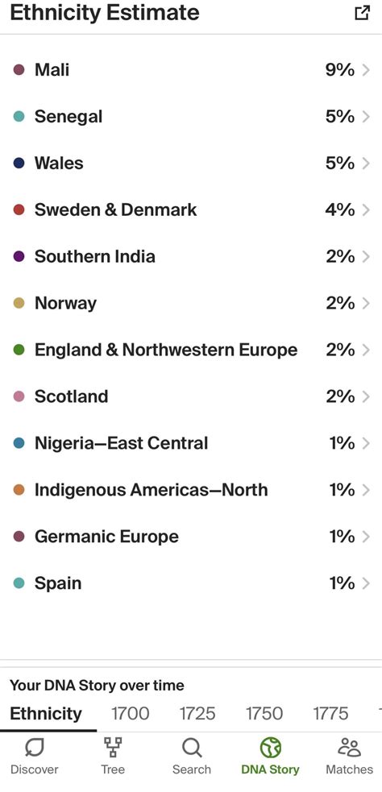Click the Norway tan color dot
This screenshot has width=382, height=792.
pyautogui.click(x=19, y=303)
